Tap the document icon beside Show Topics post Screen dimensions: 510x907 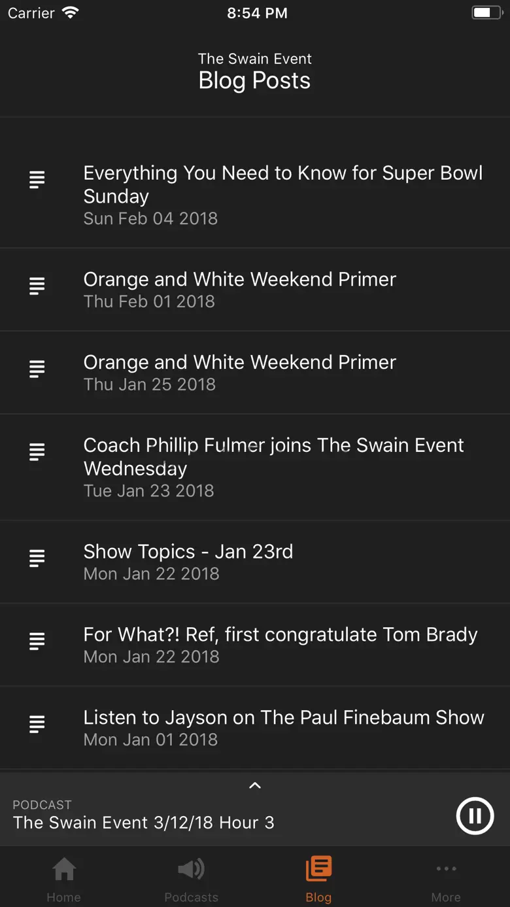point(37,558)
